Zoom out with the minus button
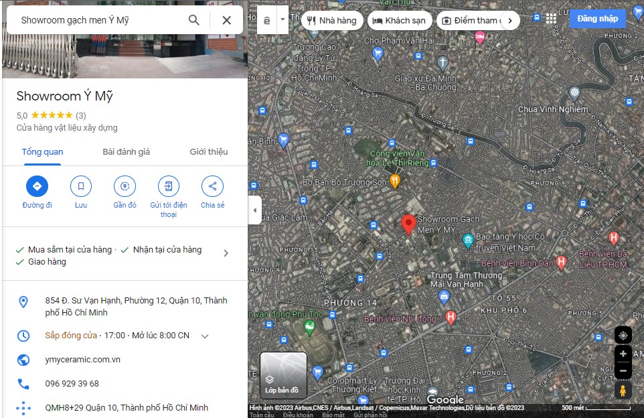 [x=623, y=370]
